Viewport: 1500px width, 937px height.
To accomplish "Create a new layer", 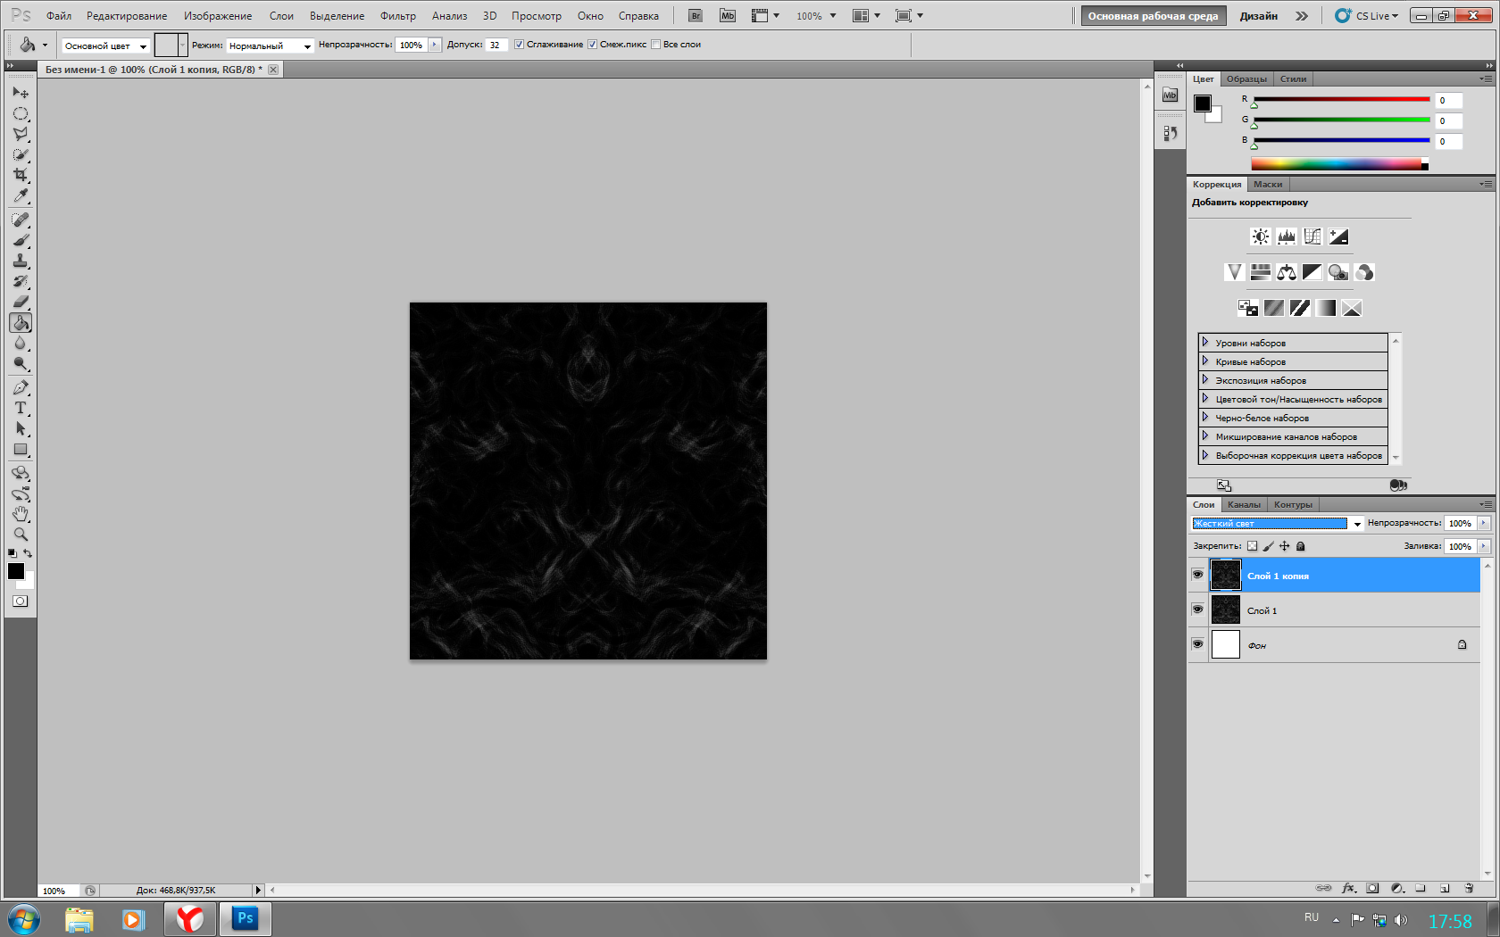I will [x=1444, y=888].
